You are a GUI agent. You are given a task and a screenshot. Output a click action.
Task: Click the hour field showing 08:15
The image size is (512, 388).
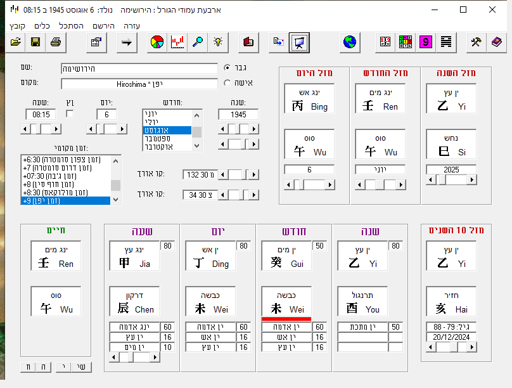(x=41, y=115)
